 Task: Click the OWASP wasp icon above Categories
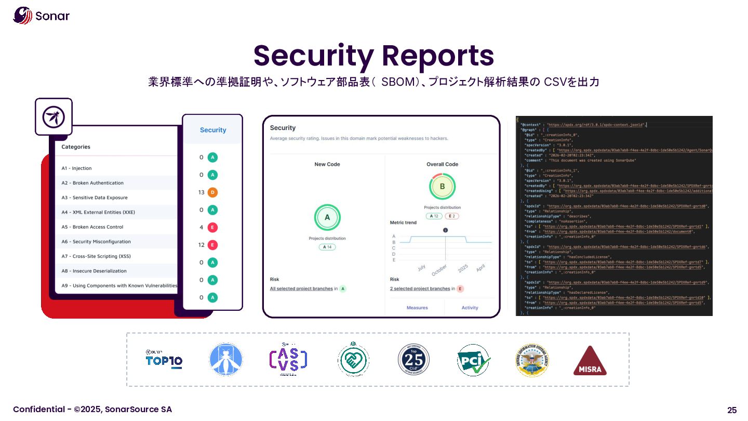pyautogui.click(x=54, y=117)
